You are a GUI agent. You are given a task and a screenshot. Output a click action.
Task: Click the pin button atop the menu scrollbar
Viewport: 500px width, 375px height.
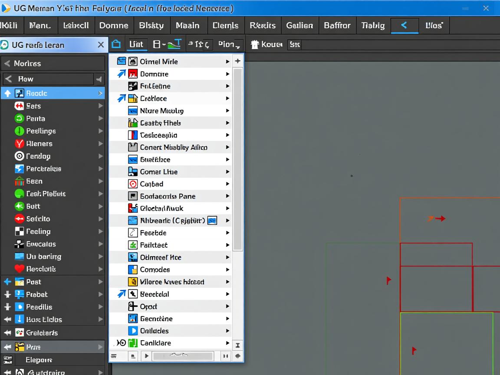pos(237,61)
